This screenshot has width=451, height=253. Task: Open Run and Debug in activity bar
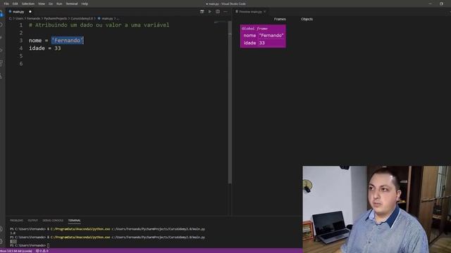(1, 51)
